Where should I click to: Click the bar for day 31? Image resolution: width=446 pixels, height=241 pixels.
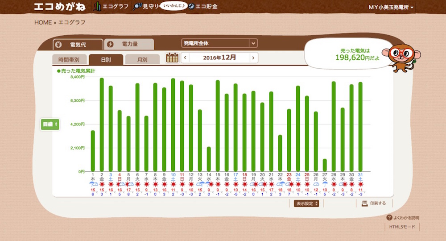pos(360,127)
